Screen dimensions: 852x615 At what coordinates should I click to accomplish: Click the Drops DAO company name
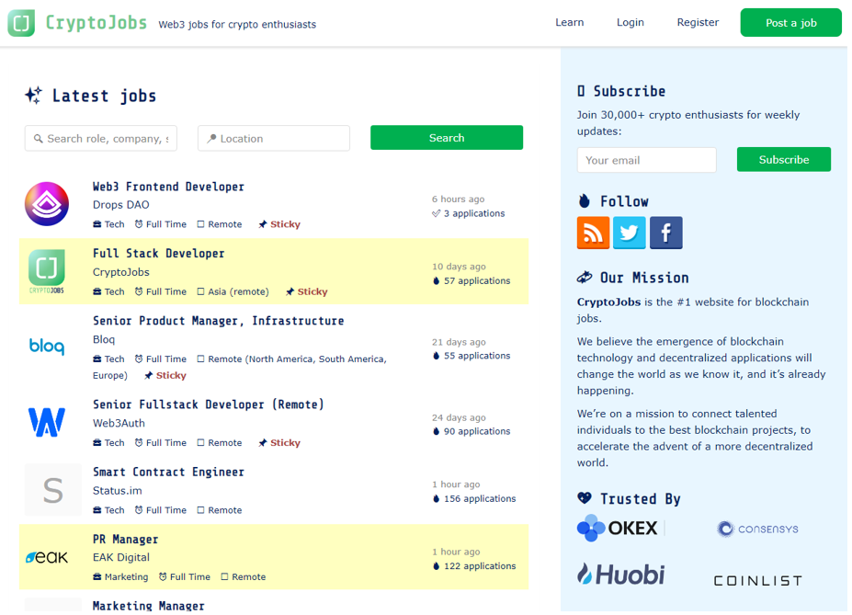(120, 205)
